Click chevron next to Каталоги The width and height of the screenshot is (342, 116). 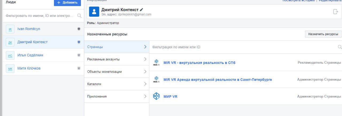click(x=145, y=84)
